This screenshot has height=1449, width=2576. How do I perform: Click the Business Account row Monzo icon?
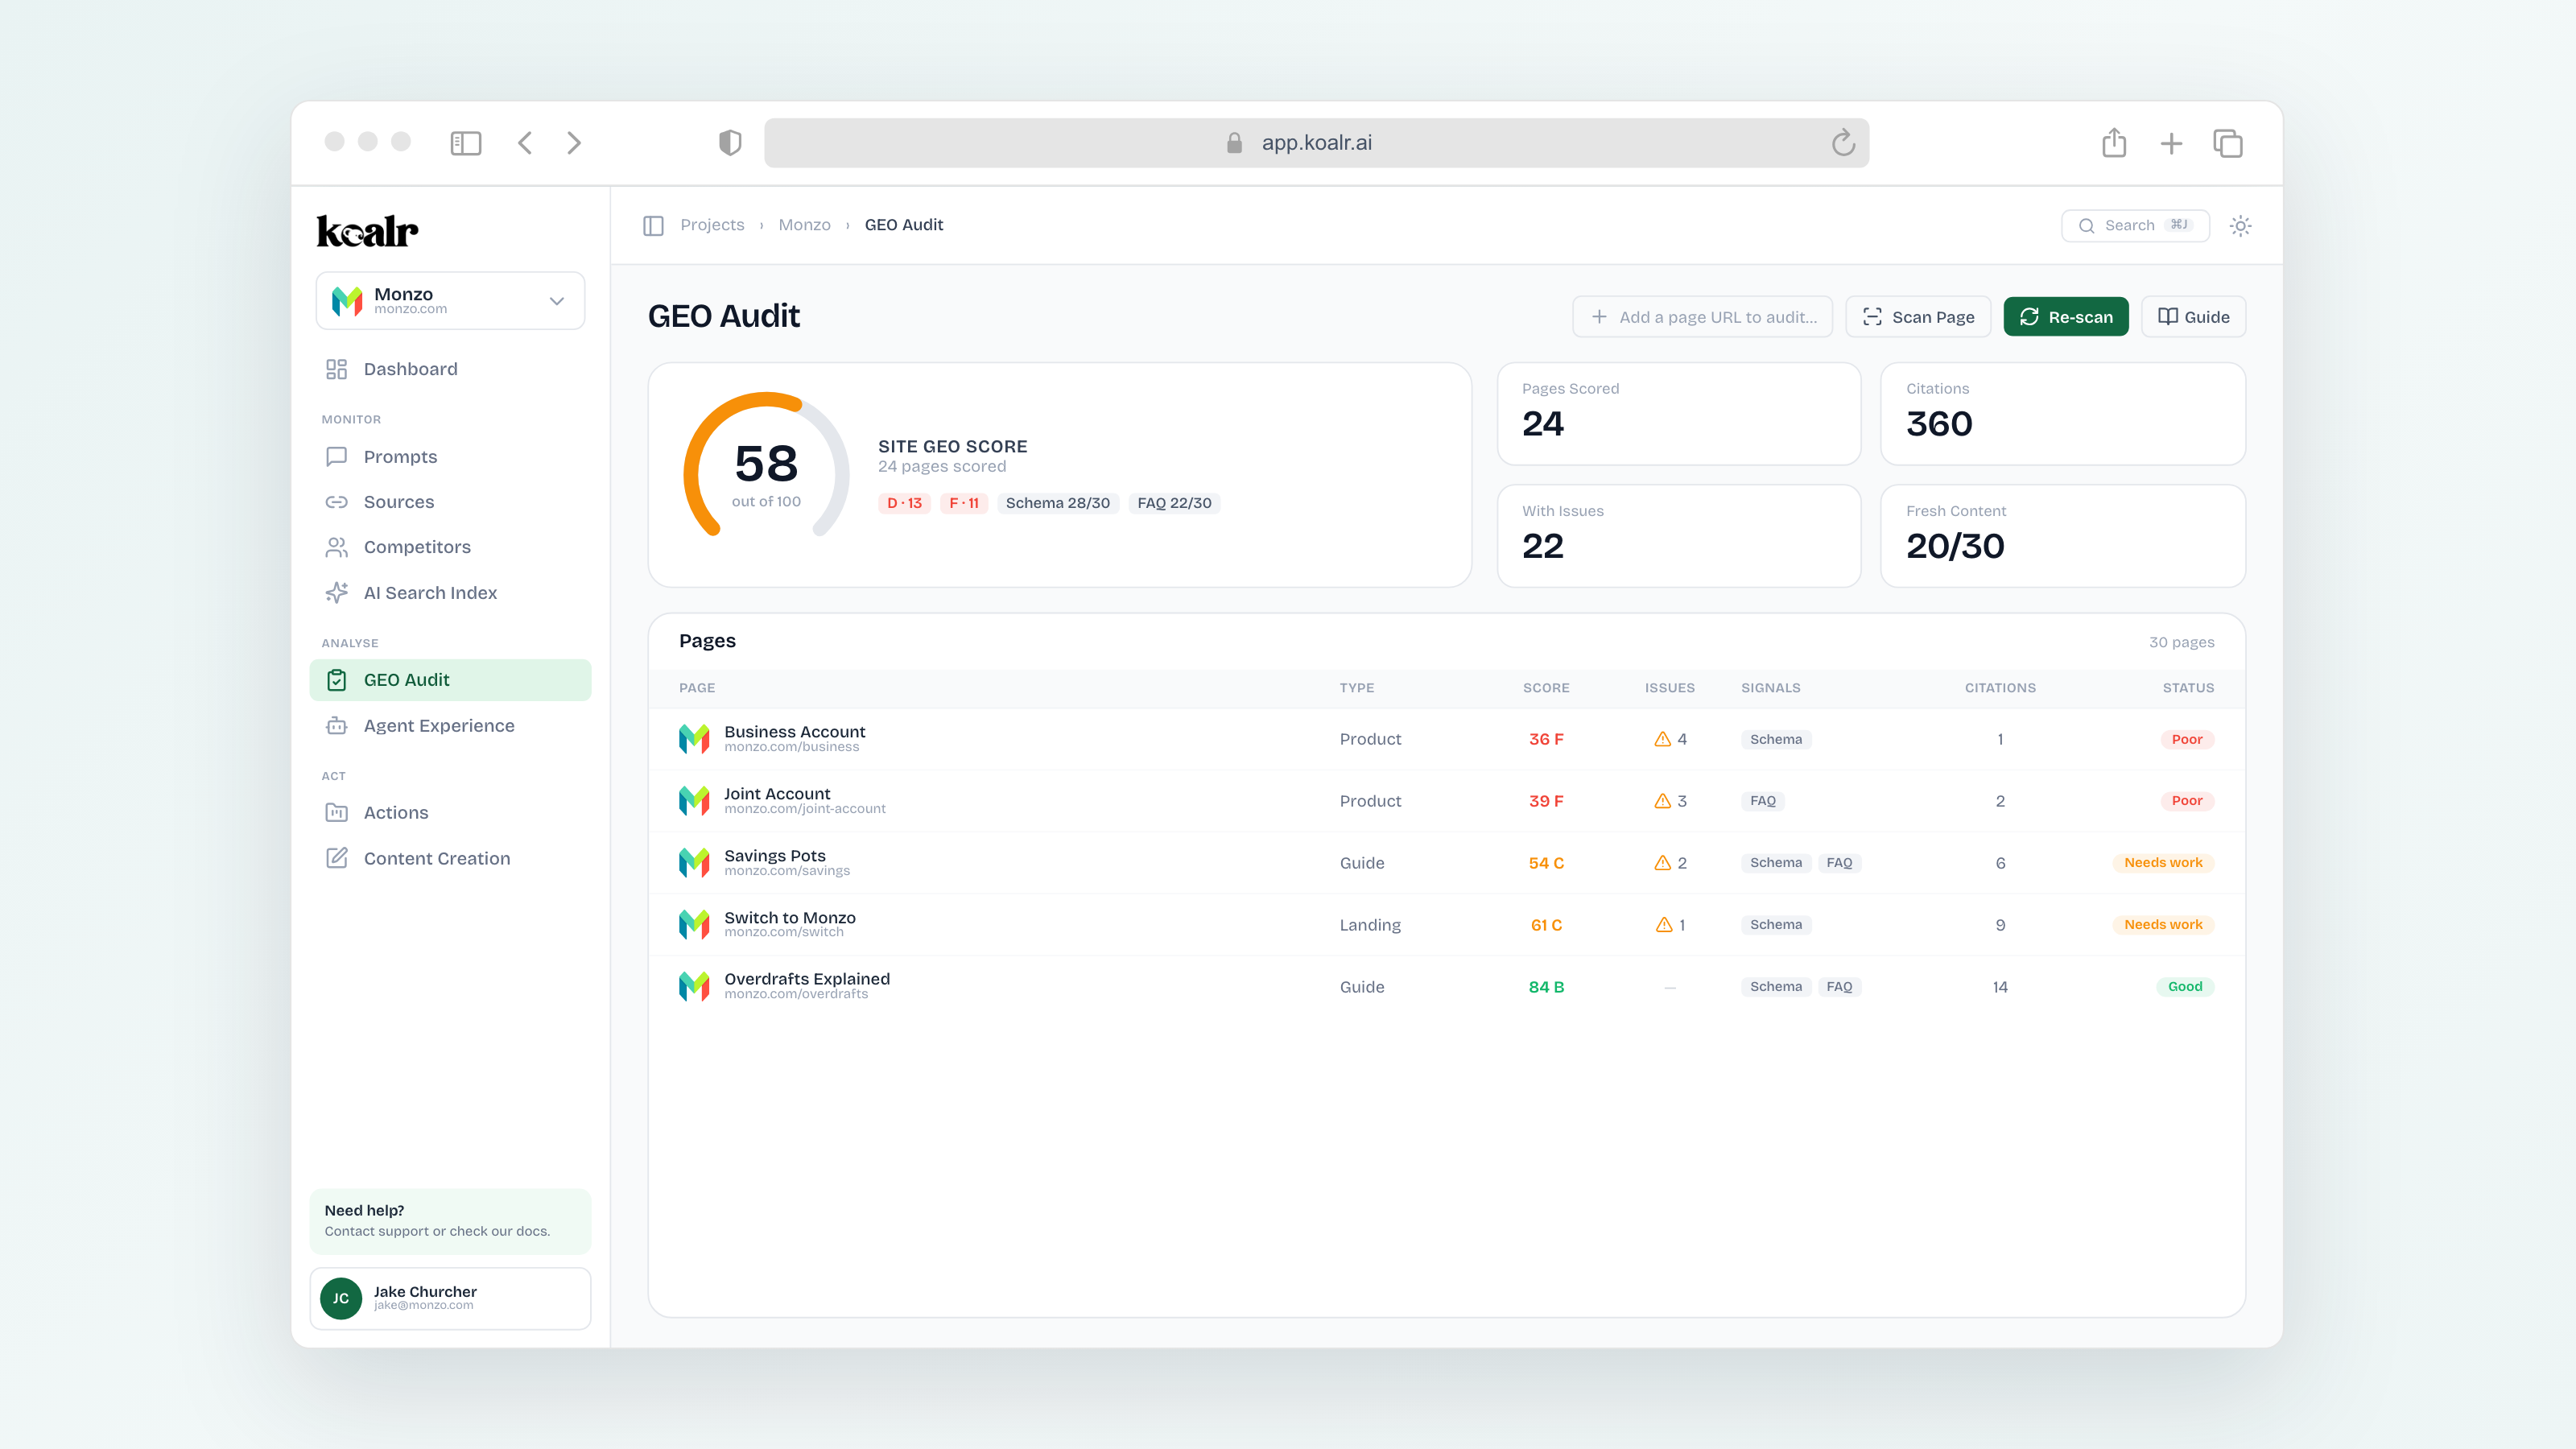[x=694, y=739]
